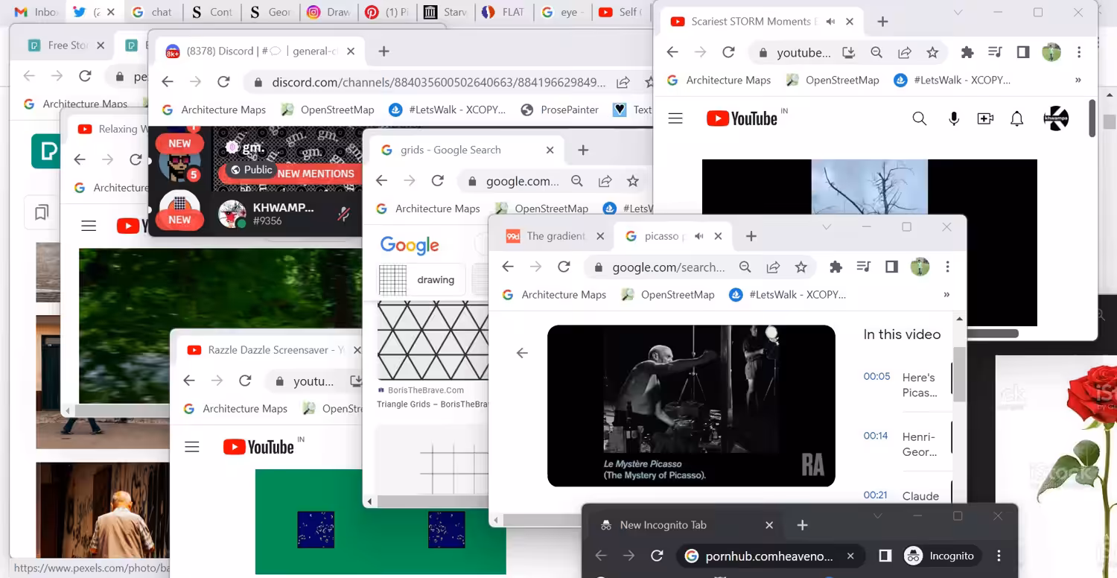Open YouTube search in Scariest STORM window

coord(920,118)
